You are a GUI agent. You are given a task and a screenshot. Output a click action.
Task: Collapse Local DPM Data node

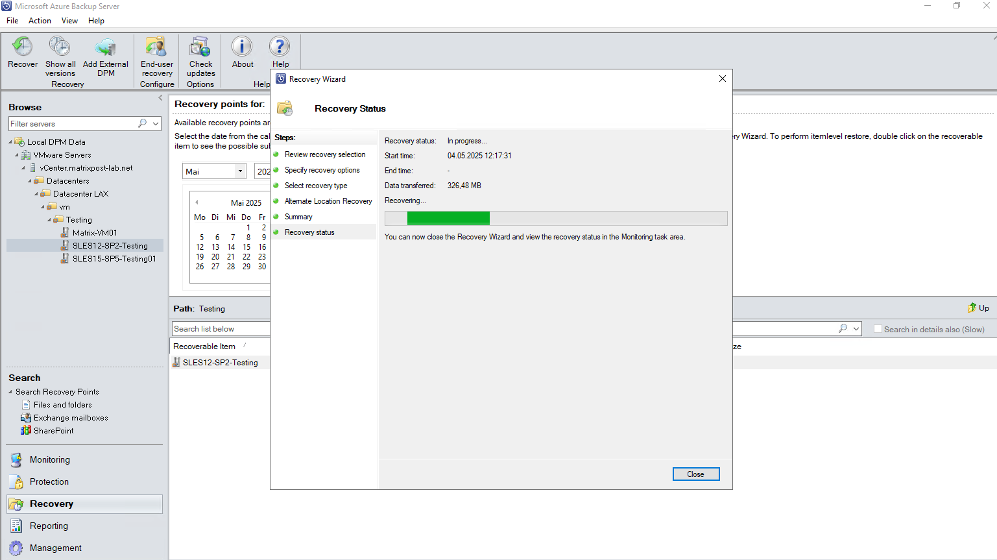coord(10,142)
